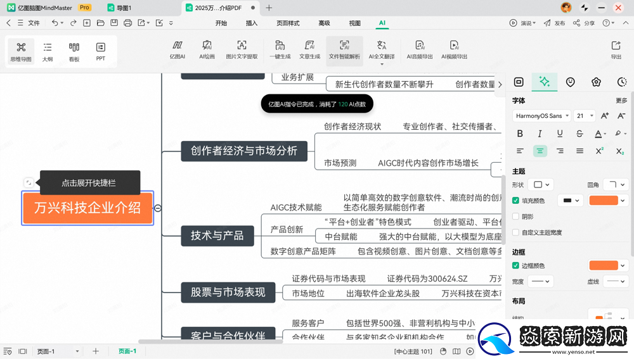Open the 开始 ribbon tab

[x=221, y=23]
